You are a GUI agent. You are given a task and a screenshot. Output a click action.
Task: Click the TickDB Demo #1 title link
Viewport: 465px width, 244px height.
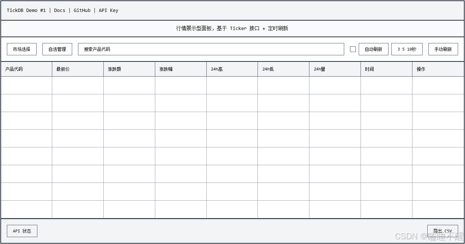pyautogui.click(x=26, y=10)
